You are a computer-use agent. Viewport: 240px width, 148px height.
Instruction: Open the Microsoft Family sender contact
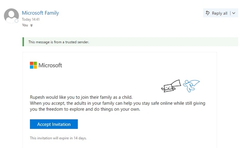pos(40,13)
